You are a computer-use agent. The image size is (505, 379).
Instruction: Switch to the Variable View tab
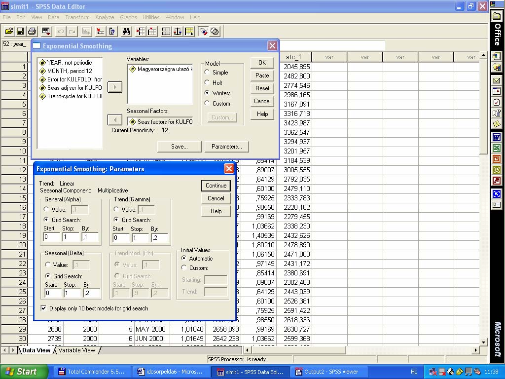pyautogui.click(x=76, y=350)
